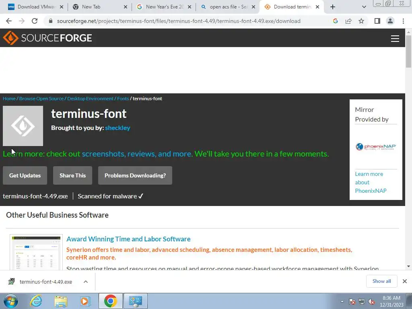The height and width of the screenshot is (309, 412).
Task: Click the scrollbar down arrow
Action: click(408, 266)
